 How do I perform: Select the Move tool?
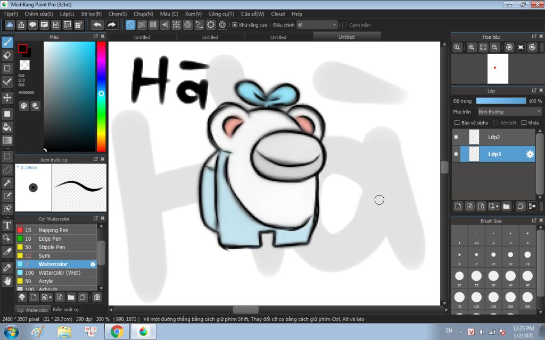[x=7, y=98]
